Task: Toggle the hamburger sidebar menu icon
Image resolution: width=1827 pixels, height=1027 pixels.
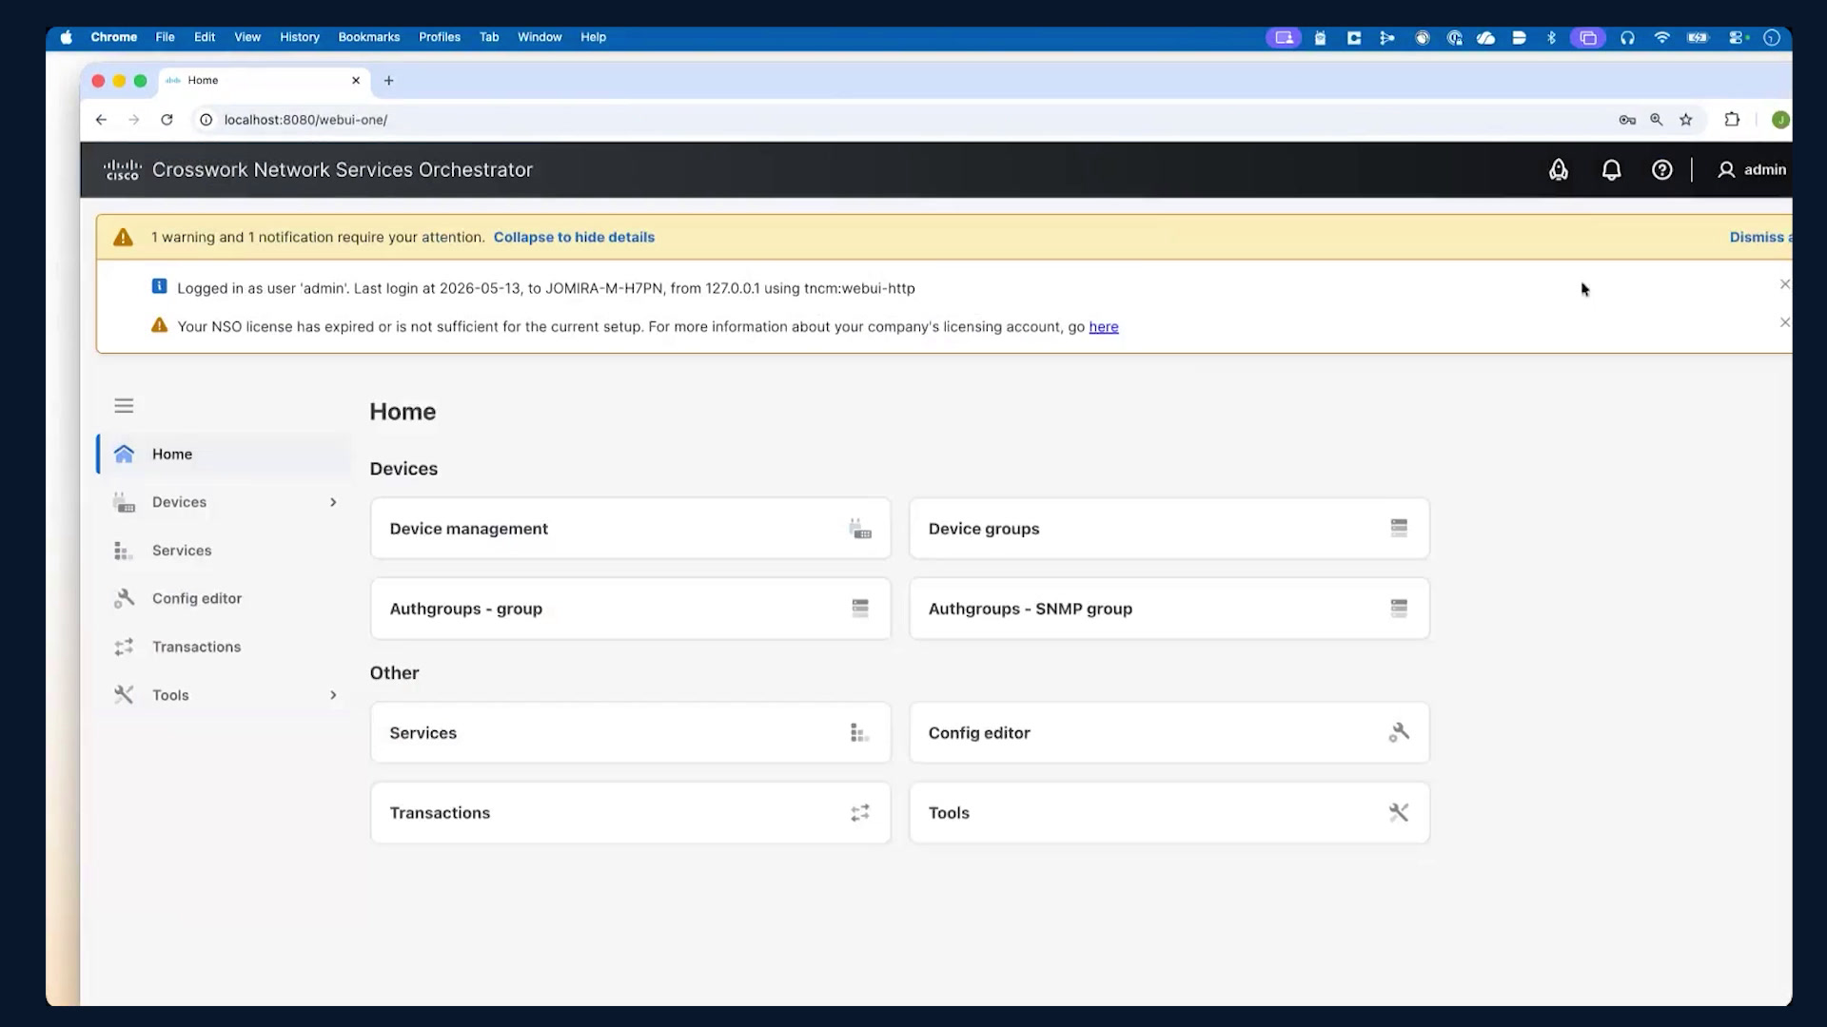Action: tap(124, 406)
